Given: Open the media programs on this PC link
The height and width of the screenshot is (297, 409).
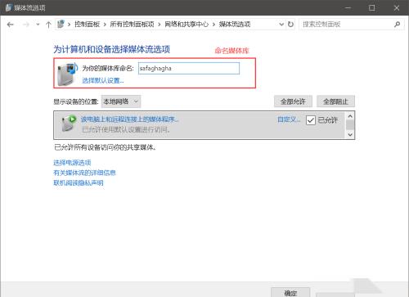Looking at the screenshot, I should click(129, 119).
